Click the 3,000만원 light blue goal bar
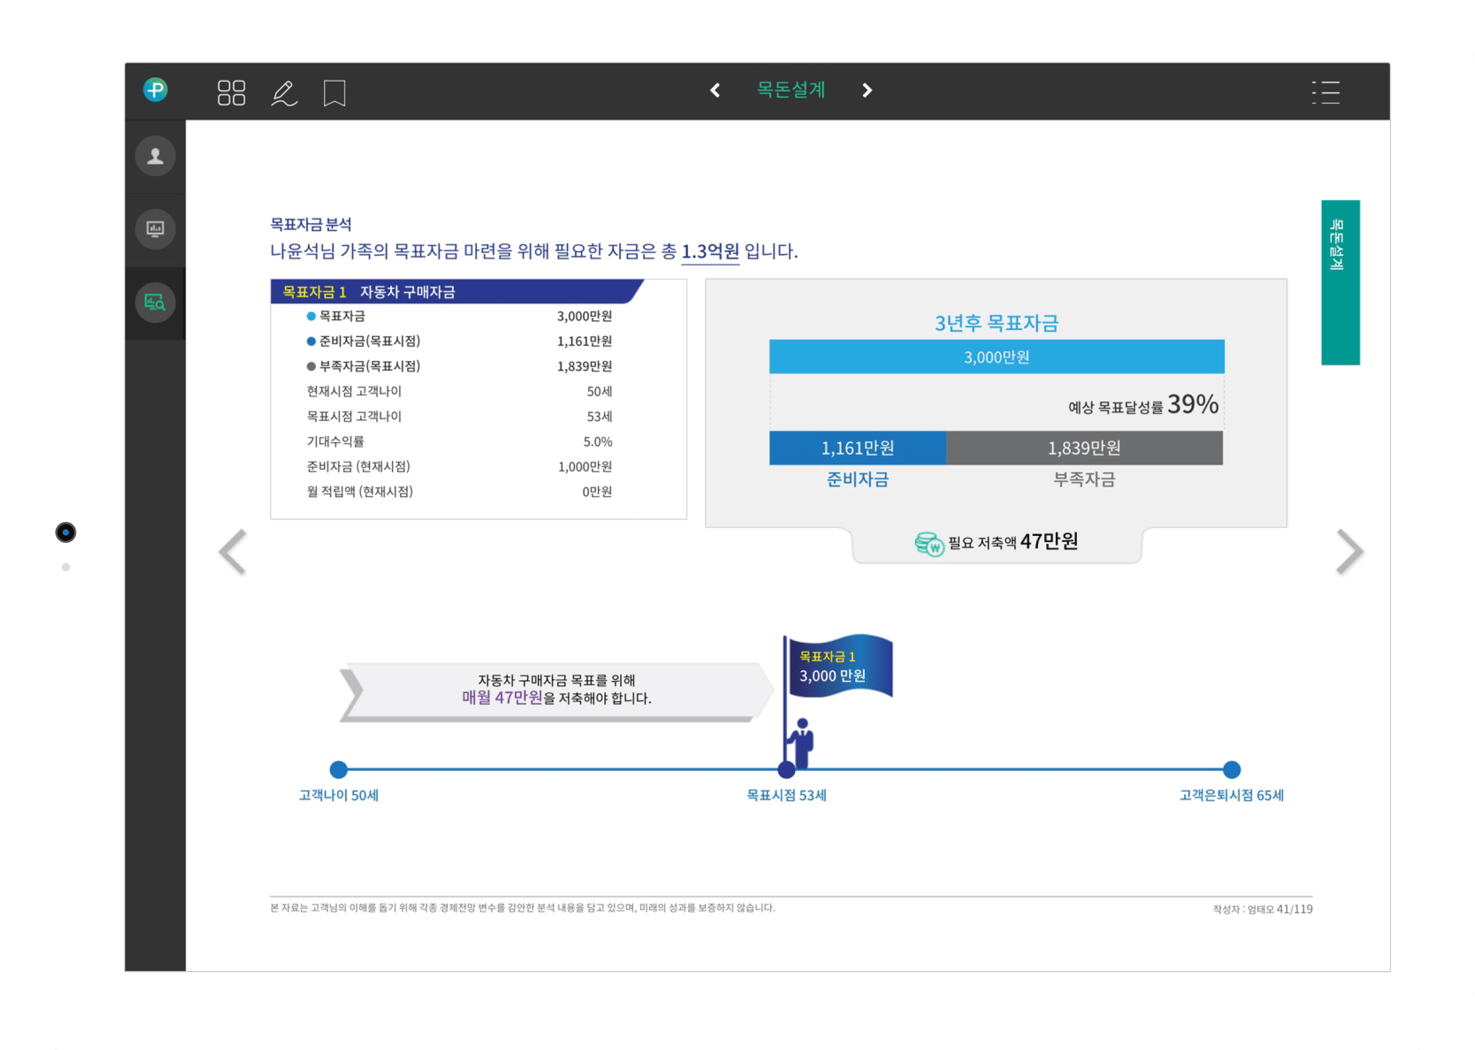1475x1050 pixels. point(997,357)
